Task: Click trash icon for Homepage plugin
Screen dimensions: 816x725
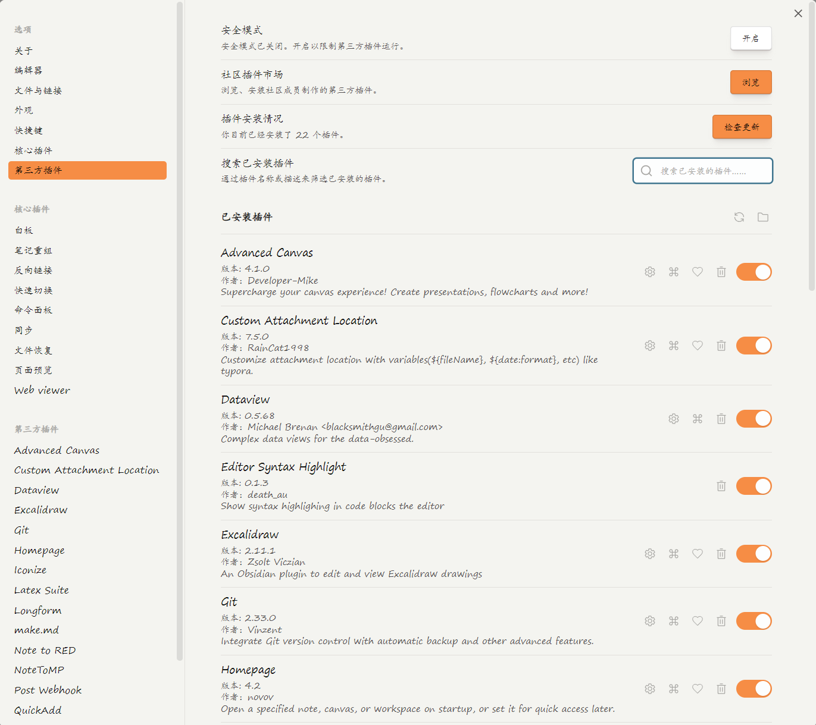Action: [x=721, y=689]
